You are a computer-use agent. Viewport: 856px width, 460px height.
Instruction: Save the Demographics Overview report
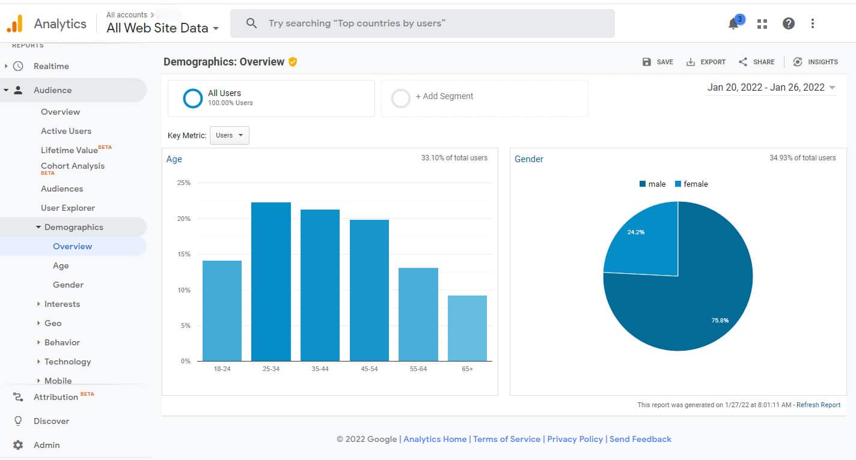[x=658, y=61]
